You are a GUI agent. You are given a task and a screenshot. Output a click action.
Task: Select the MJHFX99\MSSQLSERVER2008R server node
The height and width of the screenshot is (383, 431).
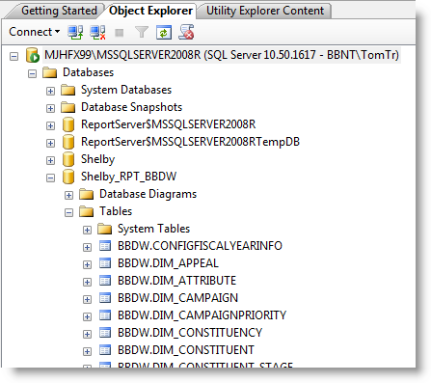[222, 55]
